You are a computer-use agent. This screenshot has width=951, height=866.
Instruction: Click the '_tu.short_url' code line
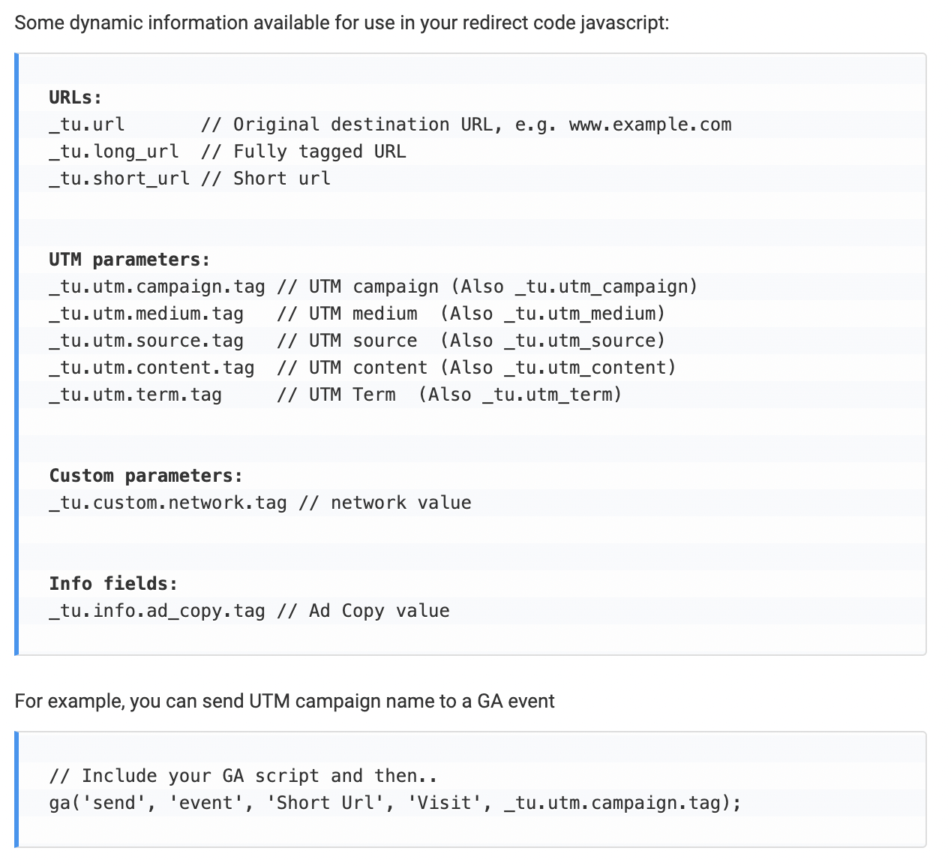pos(190,179)
